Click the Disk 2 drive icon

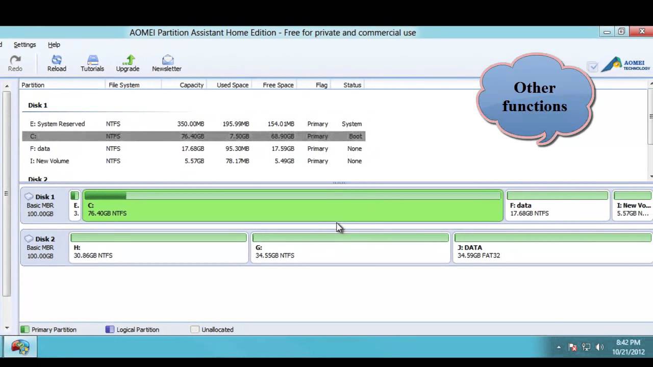(29, 239)
